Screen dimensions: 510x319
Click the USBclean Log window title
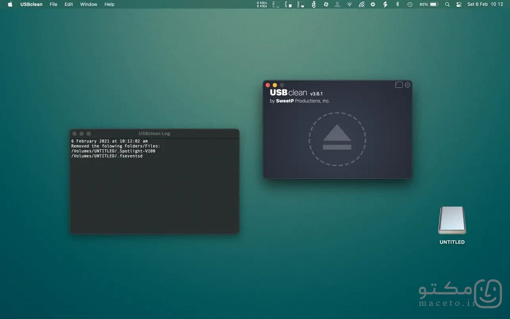pyautogui.click(x=154, y=134)
